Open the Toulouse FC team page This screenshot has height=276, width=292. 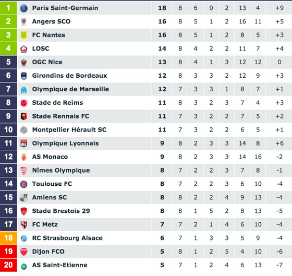52,184
